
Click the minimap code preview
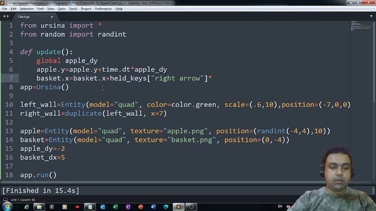(x=361, y=26)
